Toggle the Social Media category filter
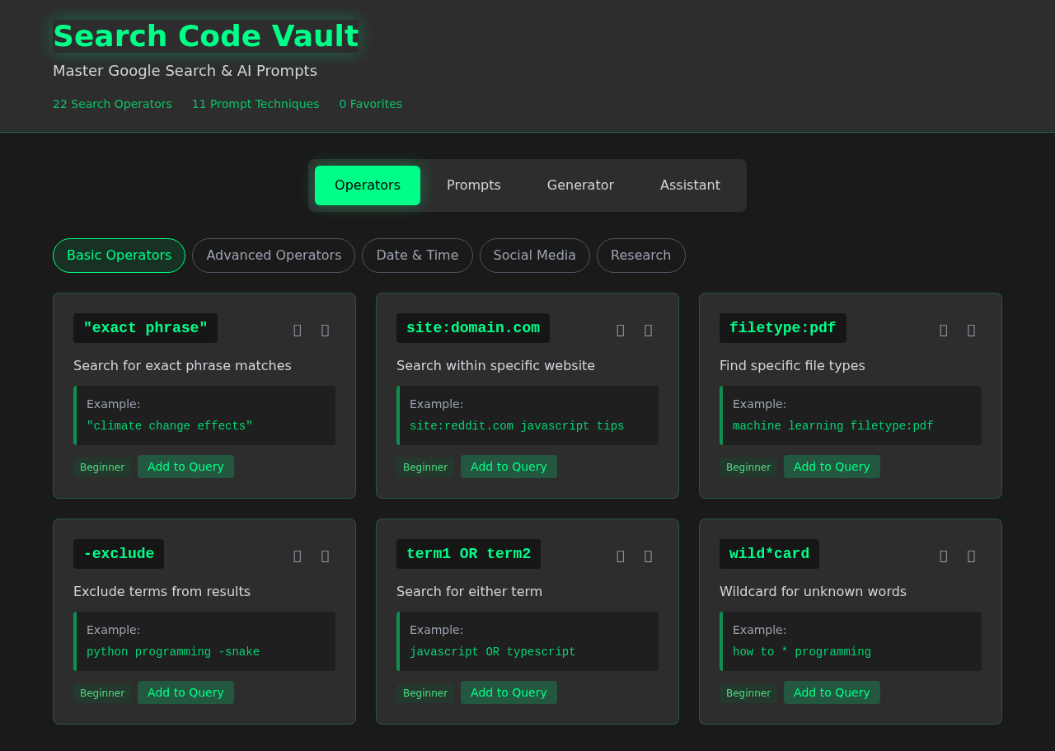 tap(534, 256)
